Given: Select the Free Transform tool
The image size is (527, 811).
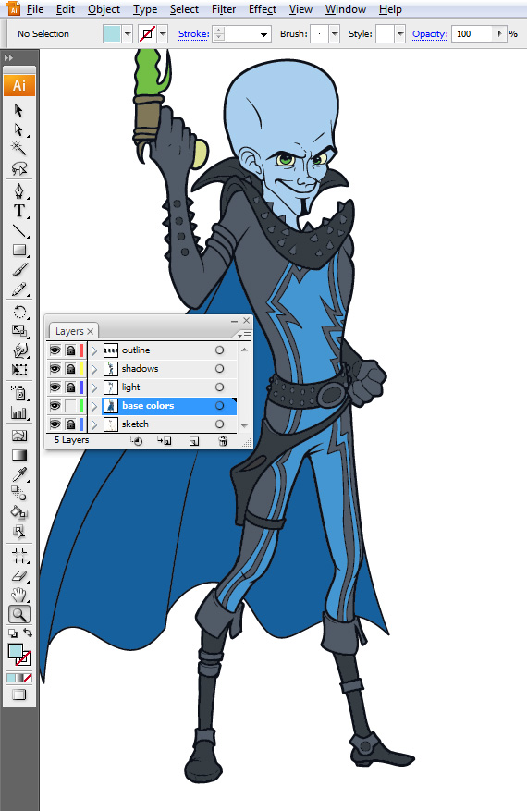Looking at the screenshot, I should [19, 370].
